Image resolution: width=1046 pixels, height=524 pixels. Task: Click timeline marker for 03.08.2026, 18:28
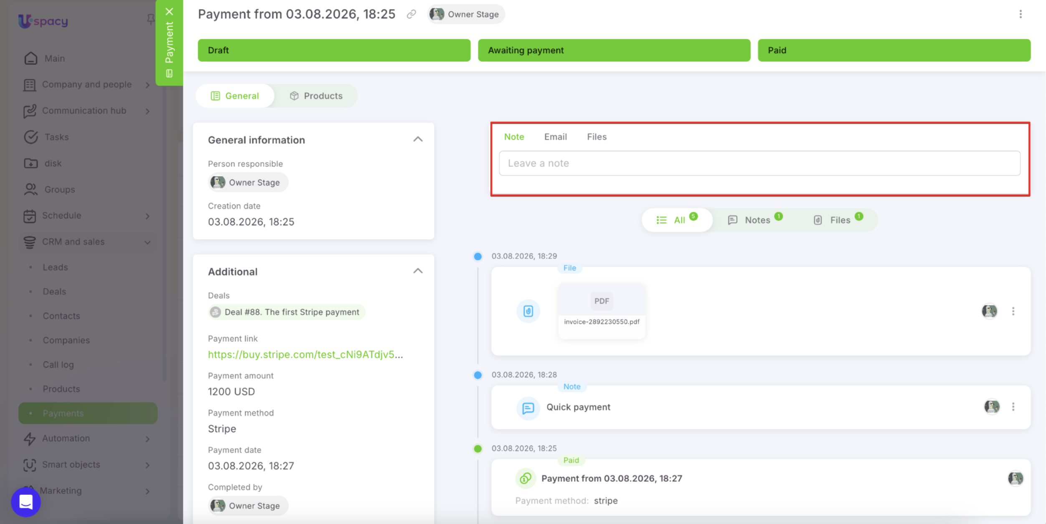point(478,375)
